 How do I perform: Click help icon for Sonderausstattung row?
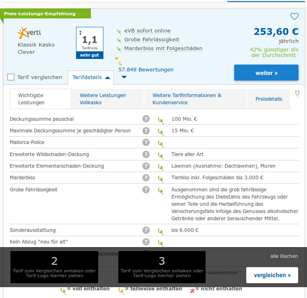(146, 230)
